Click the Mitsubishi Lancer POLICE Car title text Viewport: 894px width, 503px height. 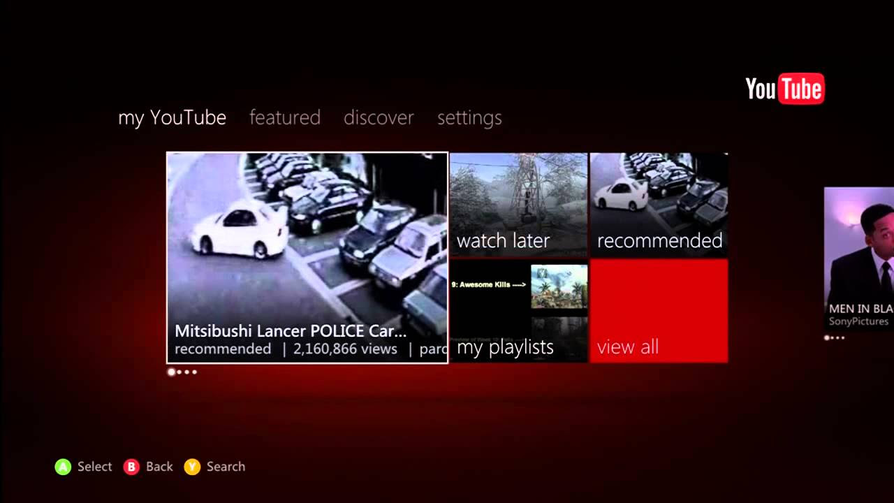click(x=291, y=331)
